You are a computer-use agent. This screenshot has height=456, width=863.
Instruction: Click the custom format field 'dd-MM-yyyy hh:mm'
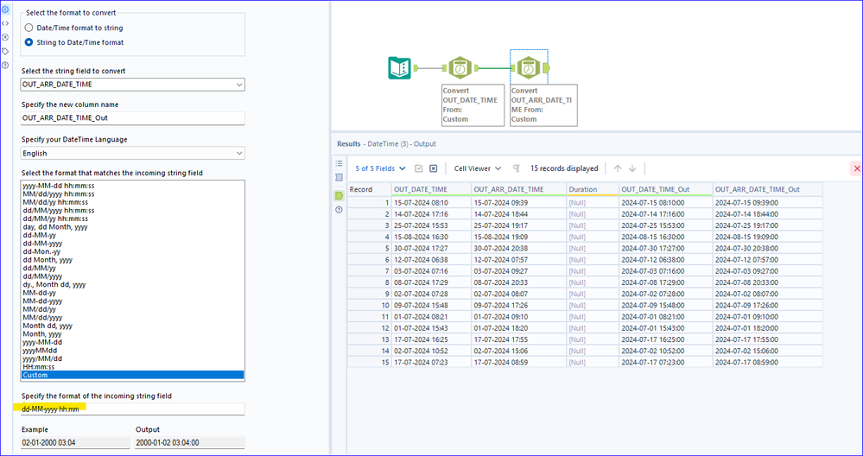(x=132, y=408)
